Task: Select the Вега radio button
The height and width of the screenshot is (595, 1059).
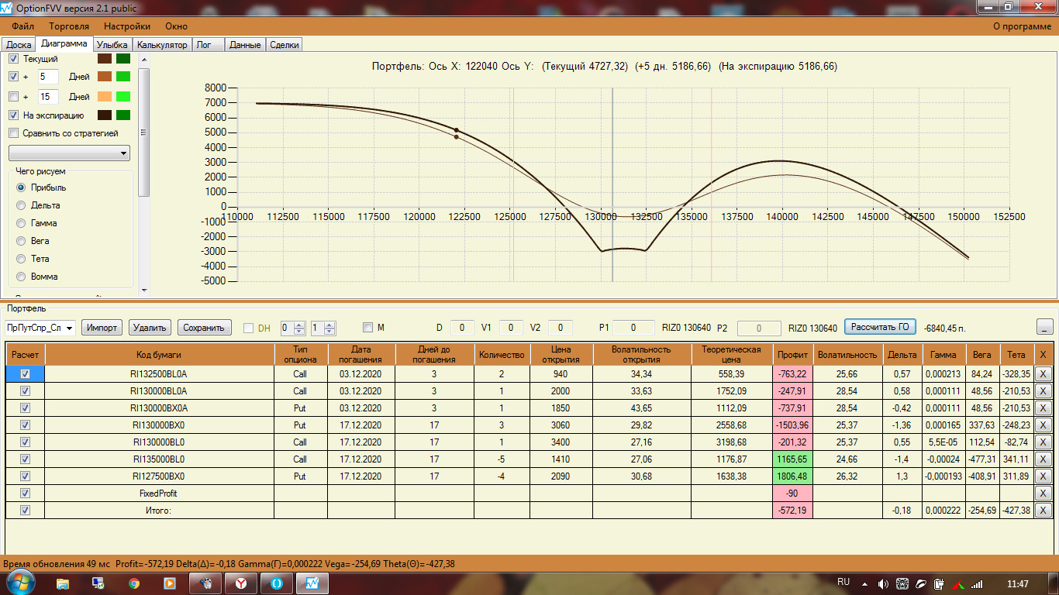Action: [21, 241]
